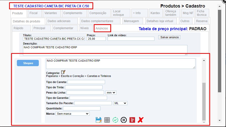226x127 pixels.
Task: Open the Ficha técnica tab
Action: click(202, 13)
